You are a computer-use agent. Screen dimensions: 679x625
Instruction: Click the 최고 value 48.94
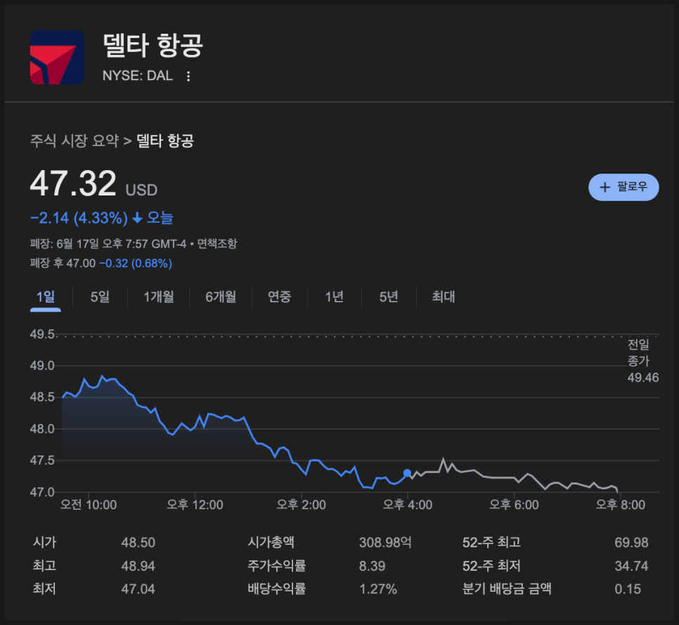(138, 566)
